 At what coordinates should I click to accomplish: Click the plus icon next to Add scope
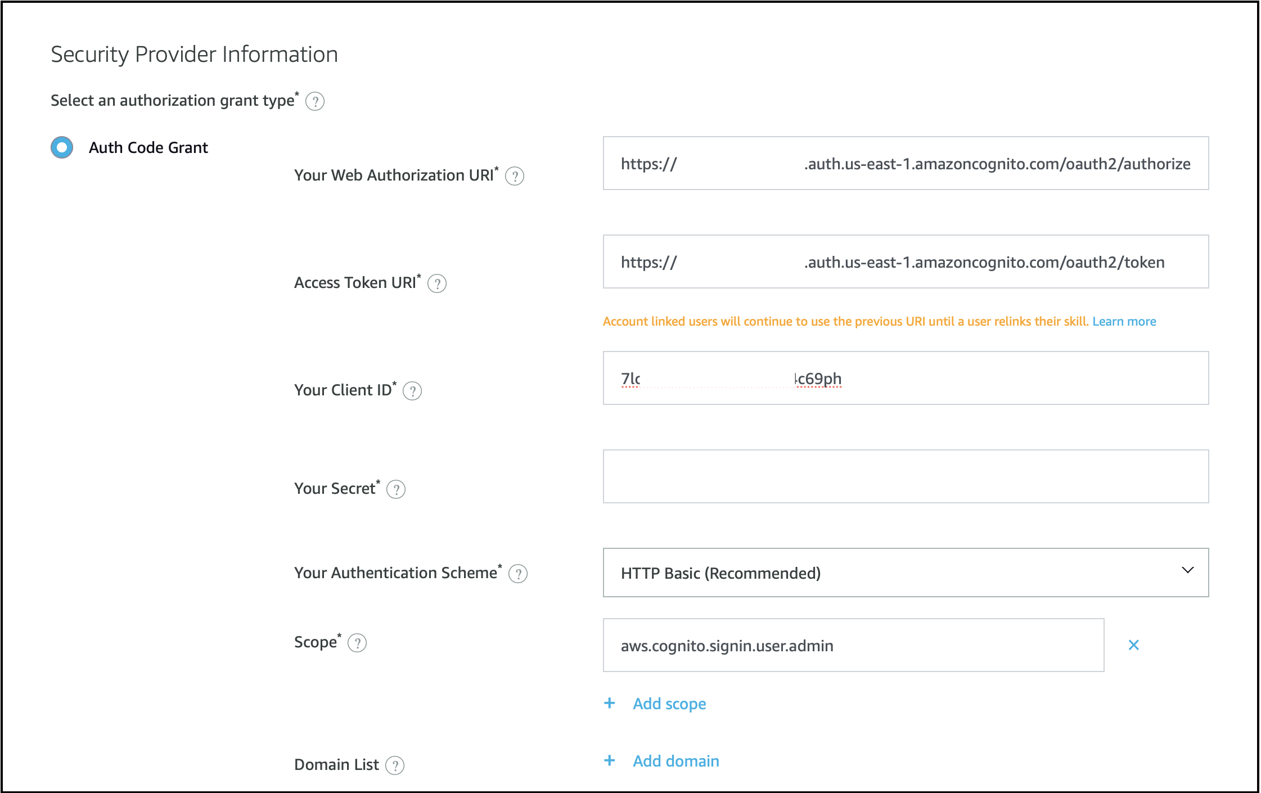(x=610, y=703)
